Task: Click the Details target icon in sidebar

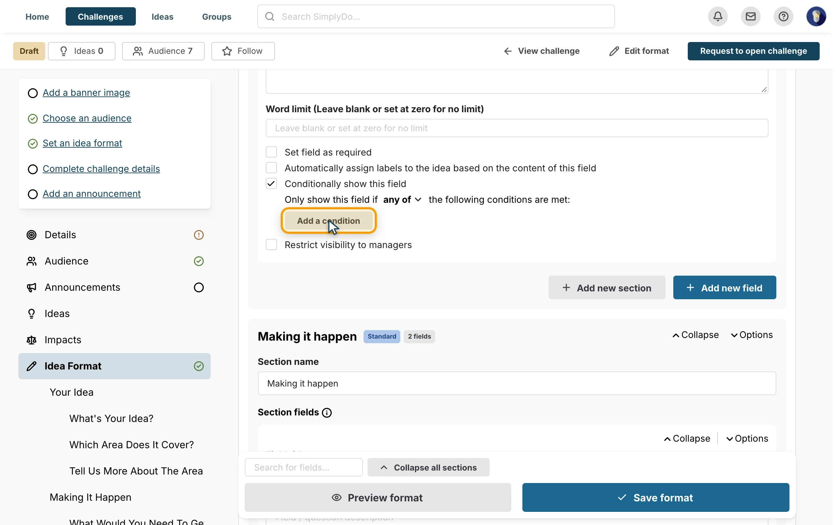Action: [x=31, y=235]
